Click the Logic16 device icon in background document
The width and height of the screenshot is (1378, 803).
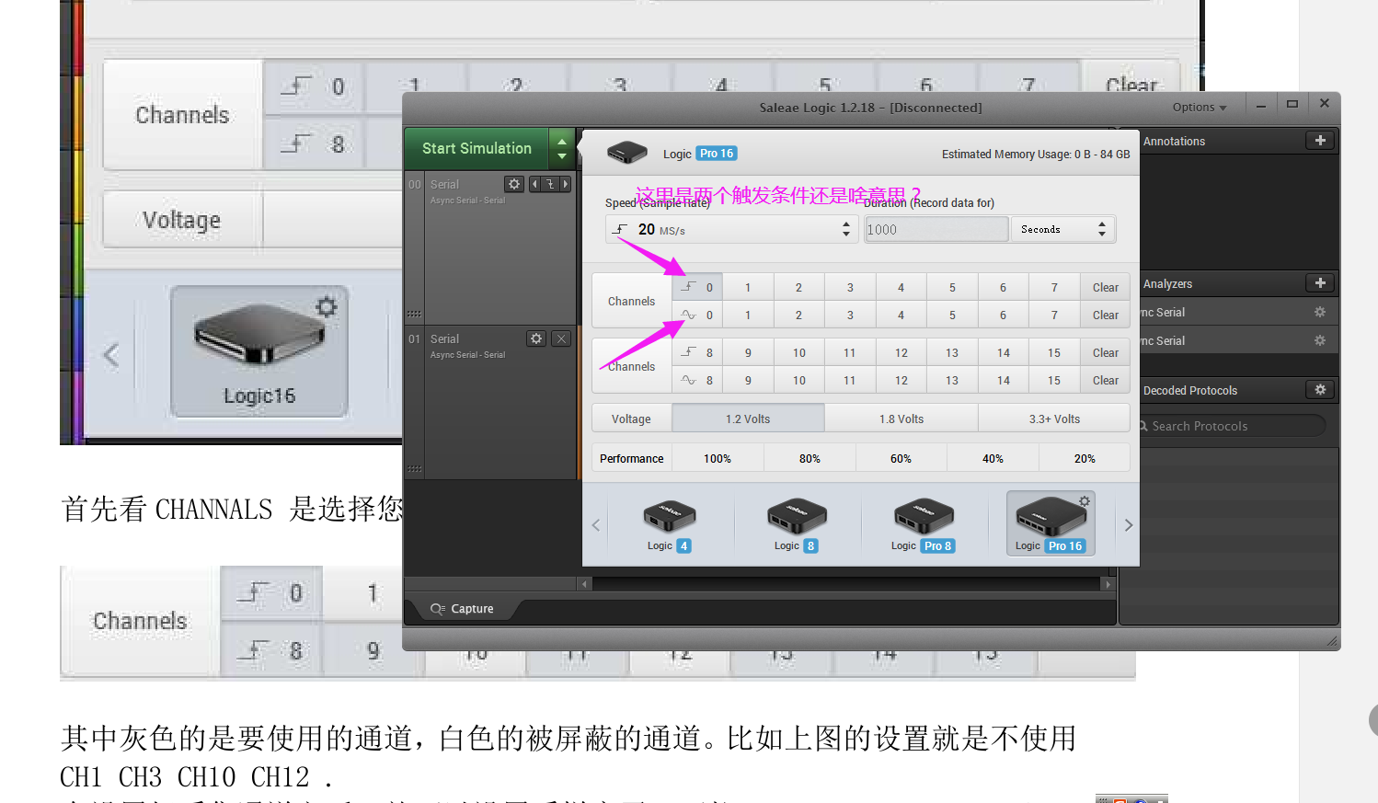[259, 352]
